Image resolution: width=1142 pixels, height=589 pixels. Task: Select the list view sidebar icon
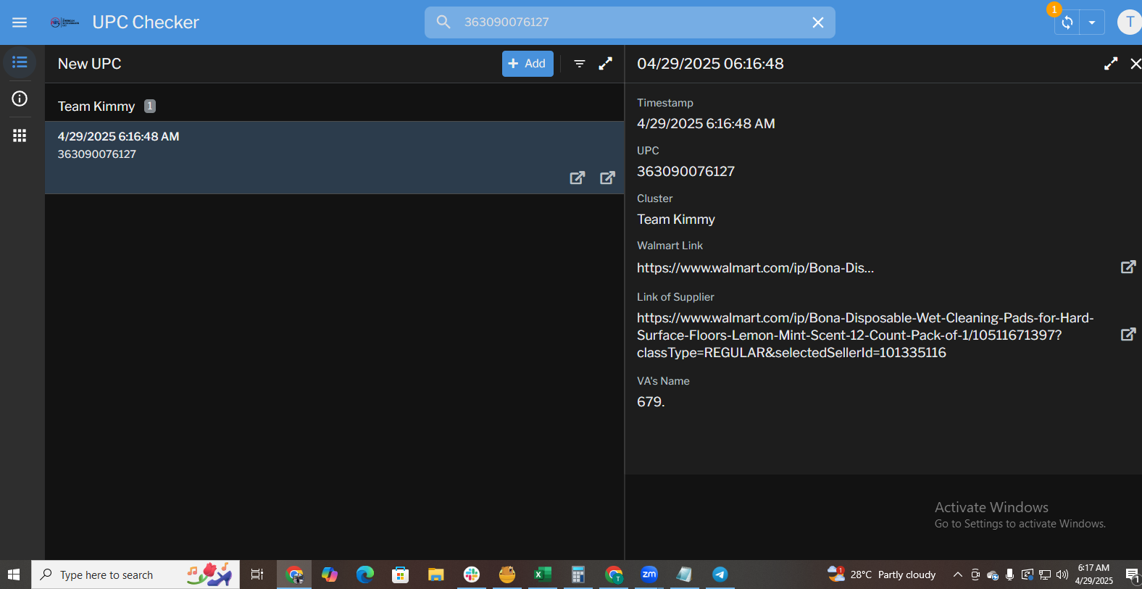20,62
